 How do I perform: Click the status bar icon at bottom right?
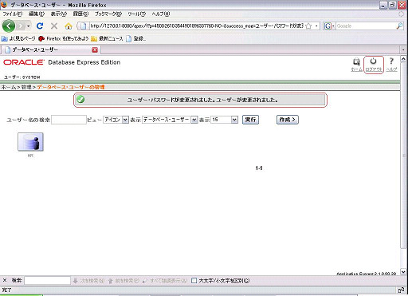(401, 290)
